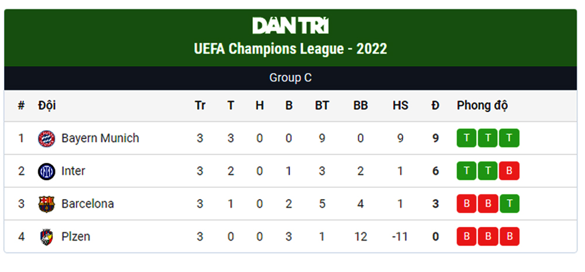
Task: Click the UEFA Champions League - 2022 title
Action: click(291, 49)
